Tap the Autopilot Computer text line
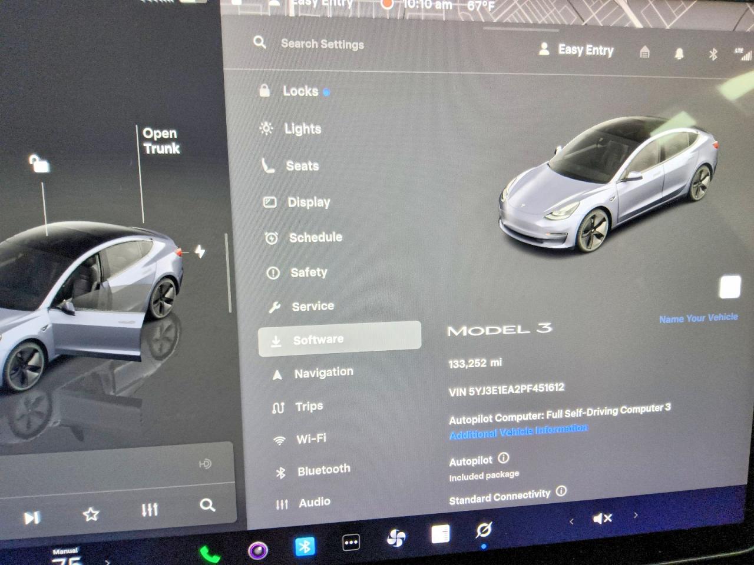754x565 pixels. [560, 413]
